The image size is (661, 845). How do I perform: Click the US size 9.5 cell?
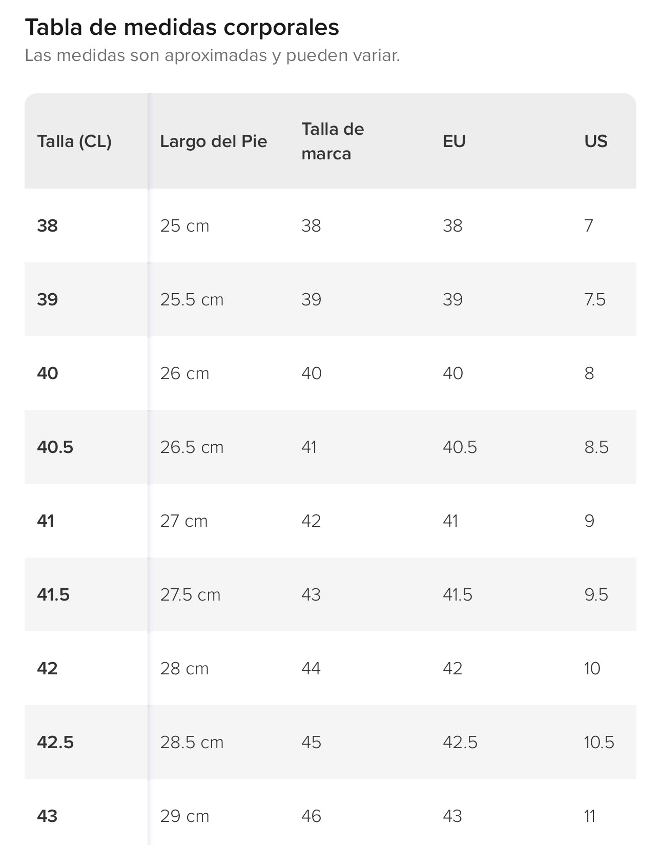pyautogui.click(x=596, y=595)
